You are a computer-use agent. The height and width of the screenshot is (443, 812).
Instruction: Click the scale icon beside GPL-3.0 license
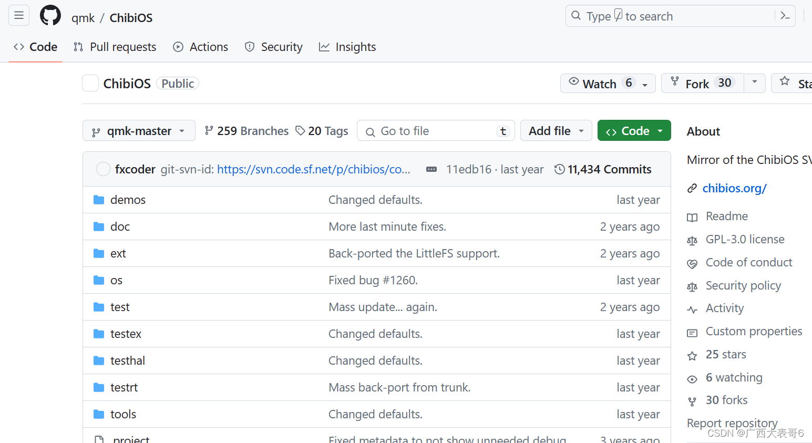click(x=692, y=241)
